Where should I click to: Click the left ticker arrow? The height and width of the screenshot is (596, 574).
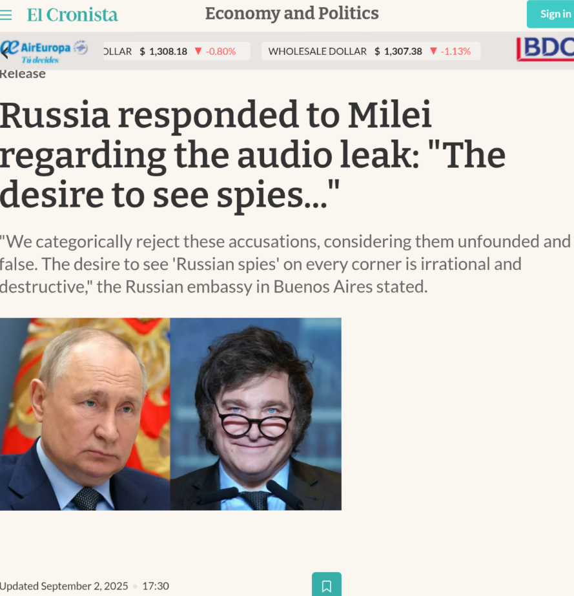point(4,52)
